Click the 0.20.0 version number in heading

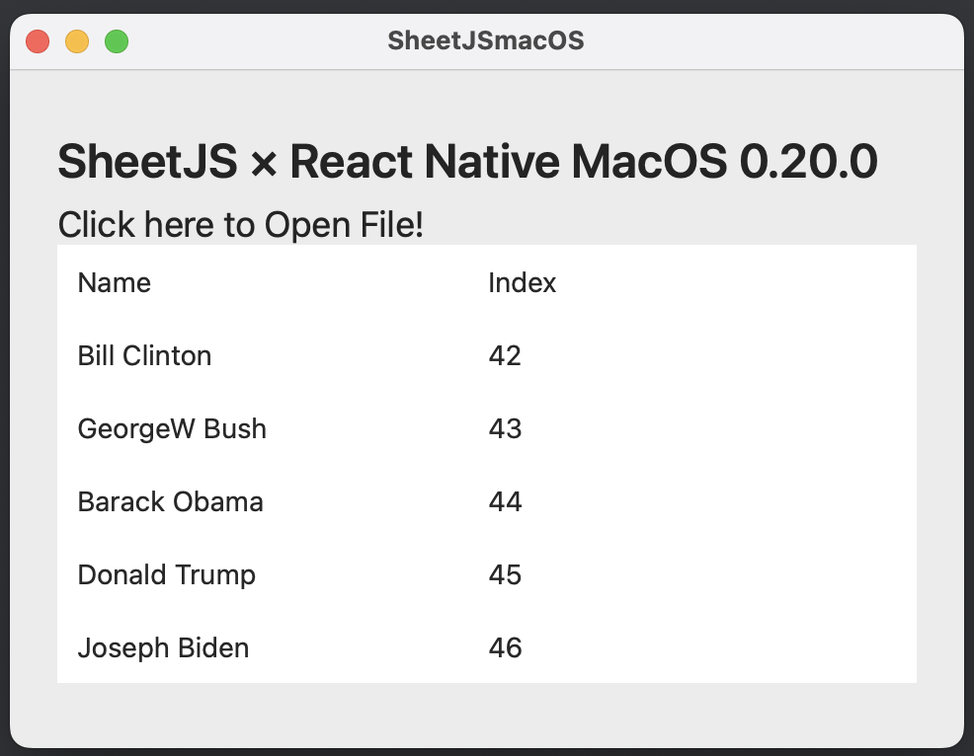click(x=808, y=162)
